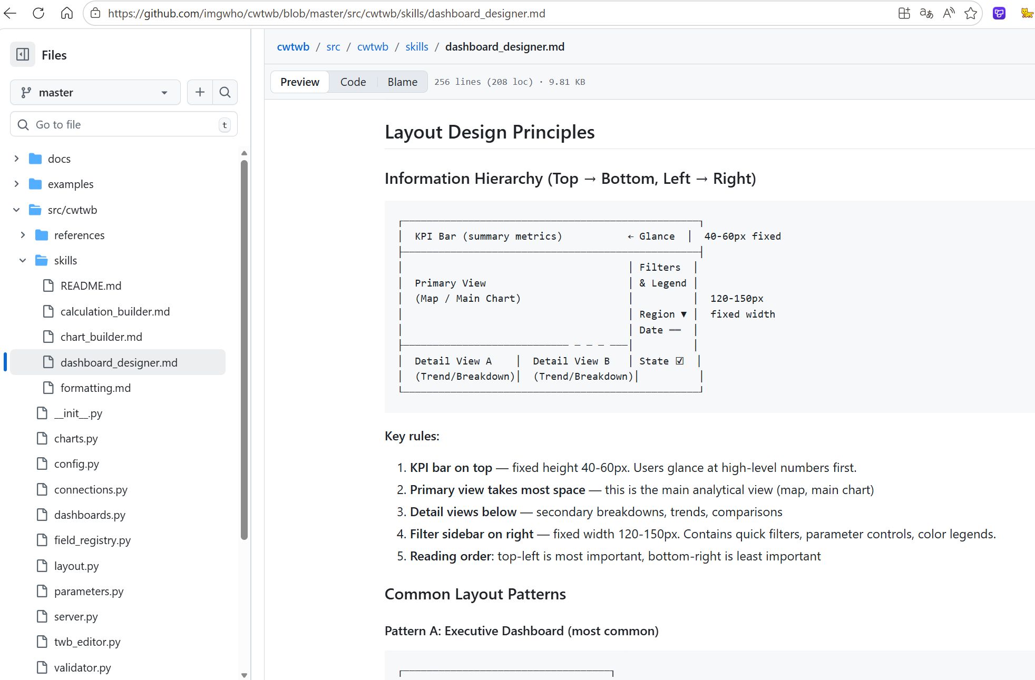This screenshot has height=680, width=1035.
Task: Switch to Blame tab
Action: point(403,82)
